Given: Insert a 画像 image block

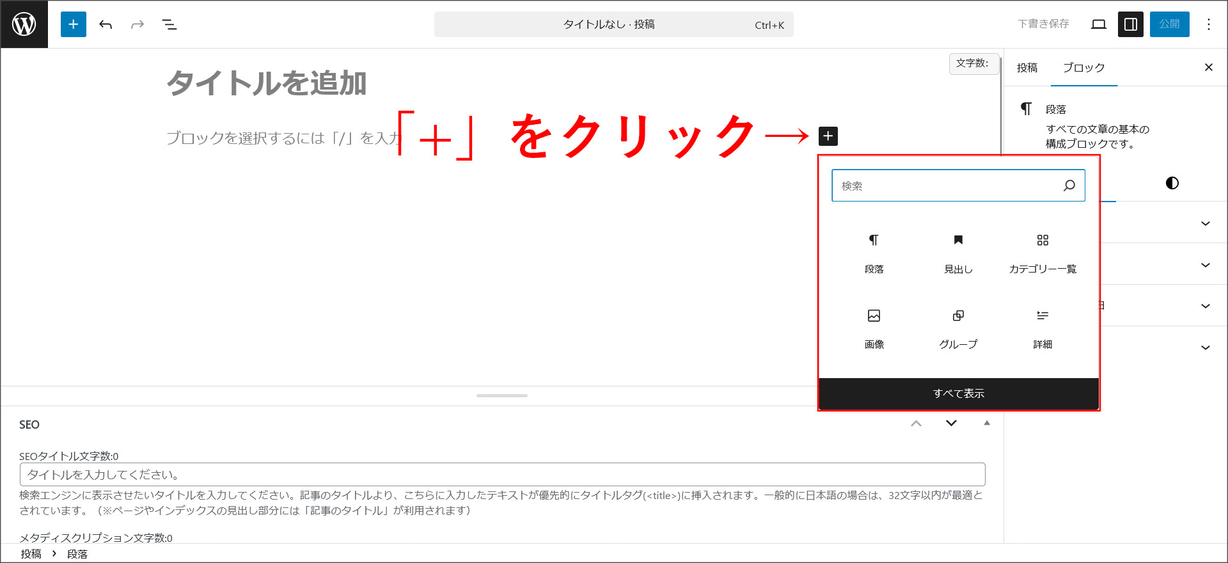Looking at the screenshot, I should [x=874, y=328].
